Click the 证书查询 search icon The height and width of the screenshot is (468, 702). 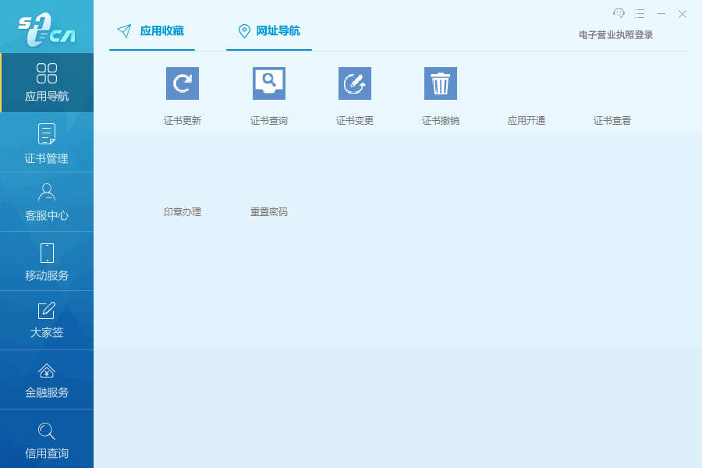pos(269,83)
